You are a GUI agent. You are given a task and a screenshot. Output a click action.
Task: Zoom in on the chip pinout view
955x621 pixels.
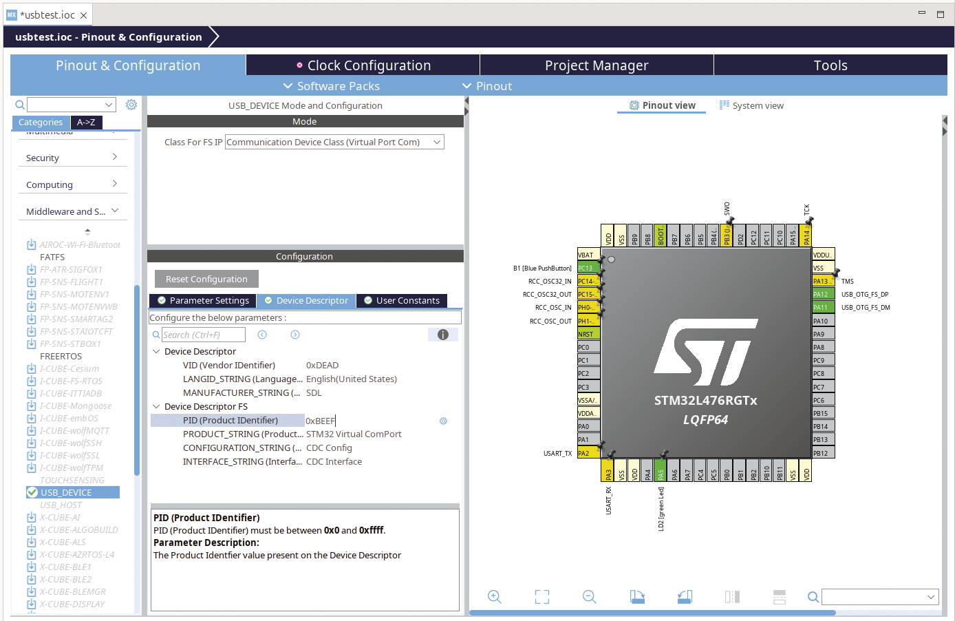(x=494, y=597)
